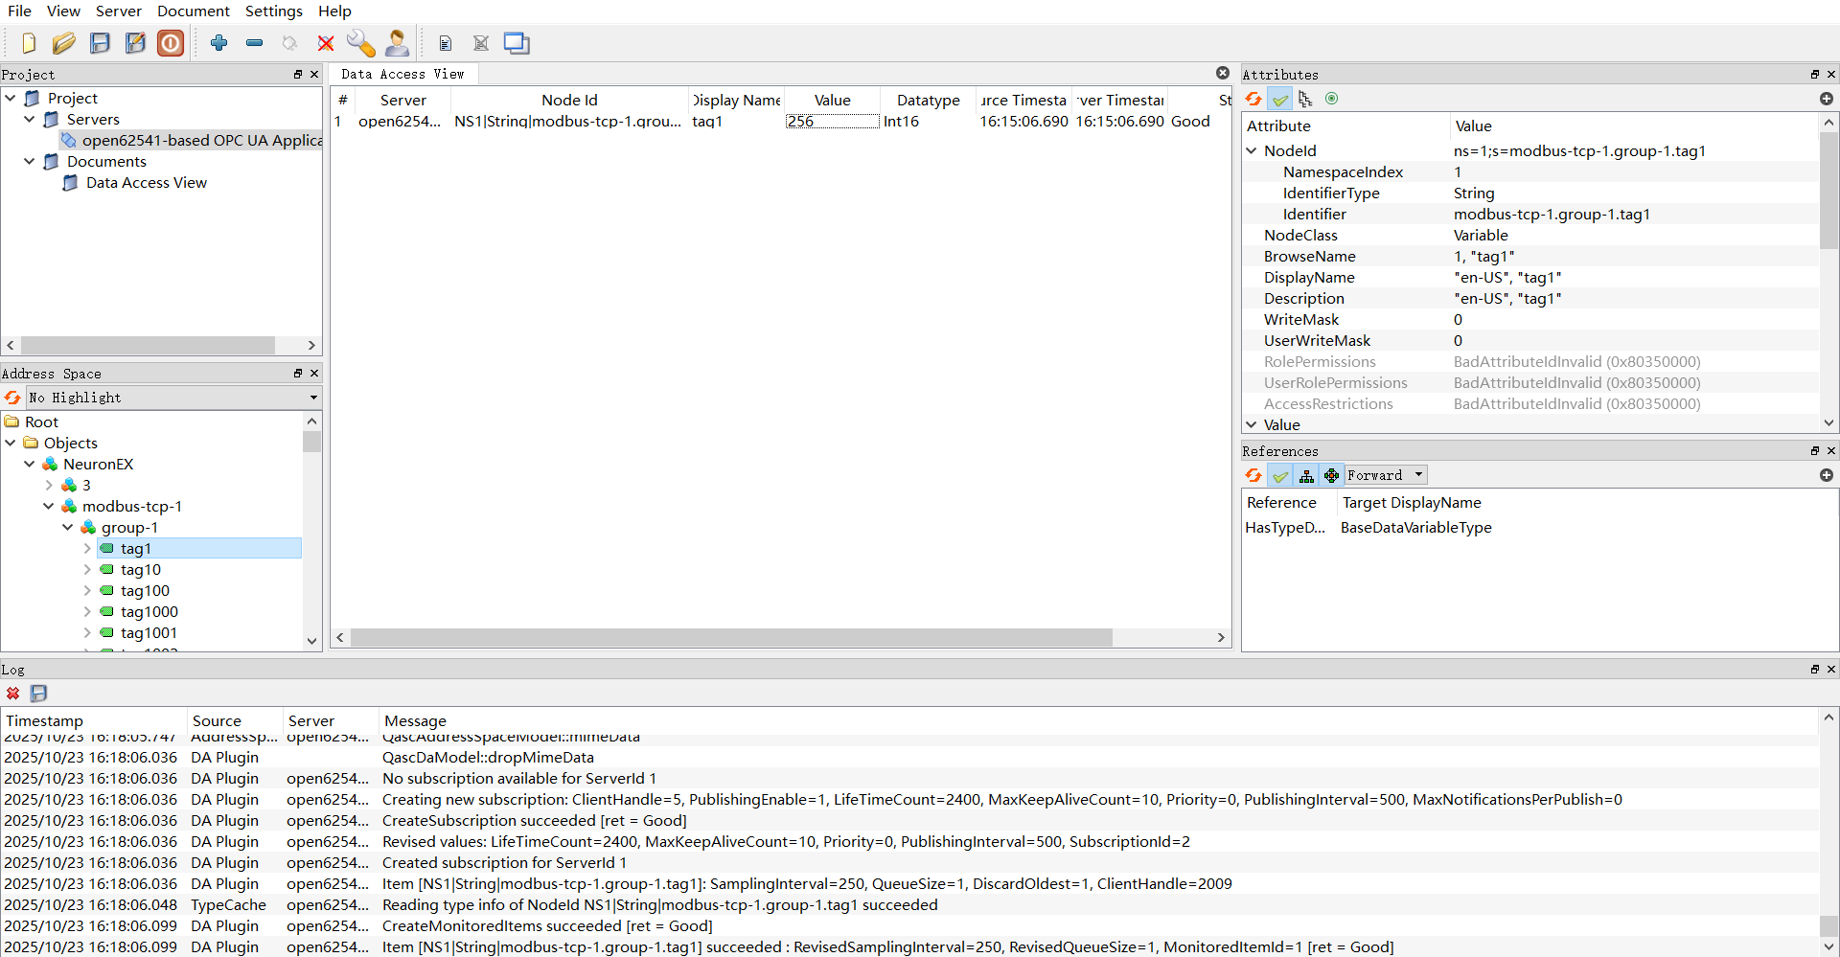Image resolution: width=1840 pixels, height=957 pixels.
Task: Click the Open Project folder icon
Action: click(64, 43)
